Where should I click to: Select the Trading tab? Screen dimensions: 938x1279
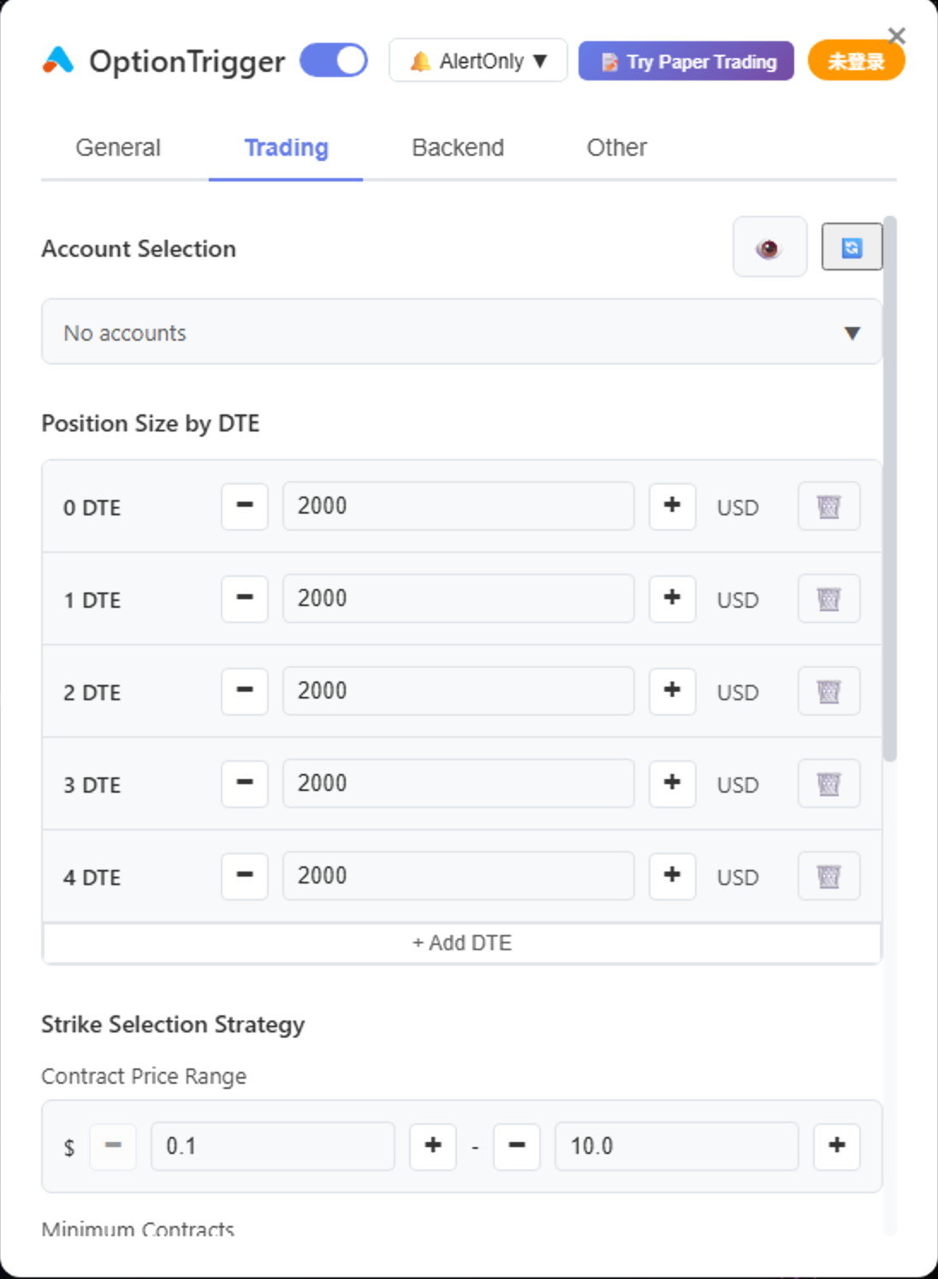click(286, 147)
